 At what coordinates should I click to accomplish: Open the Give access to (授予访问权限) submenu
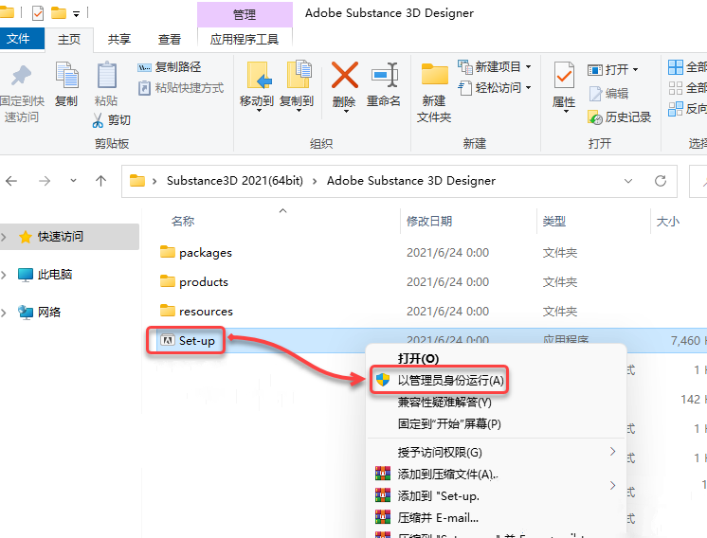pyautogui.click(x=440, y=452)
